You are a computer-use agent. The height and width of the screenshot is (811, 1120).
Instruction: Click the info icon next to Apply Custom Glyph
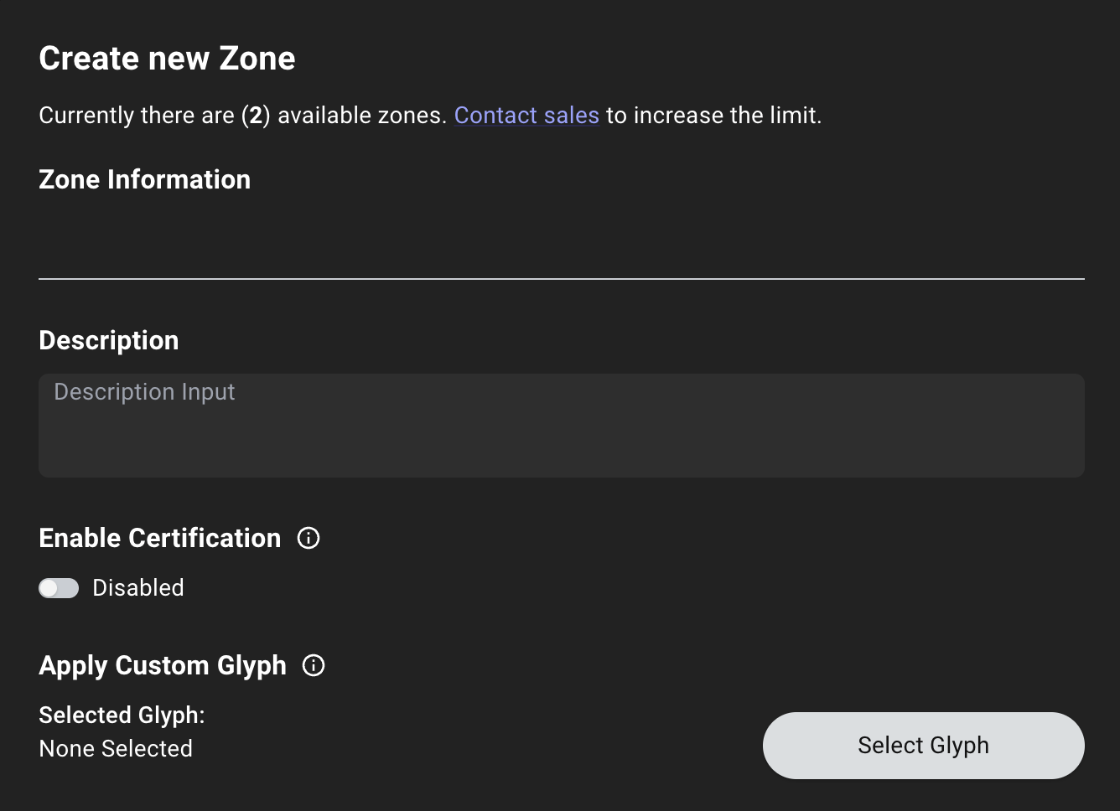313,665
